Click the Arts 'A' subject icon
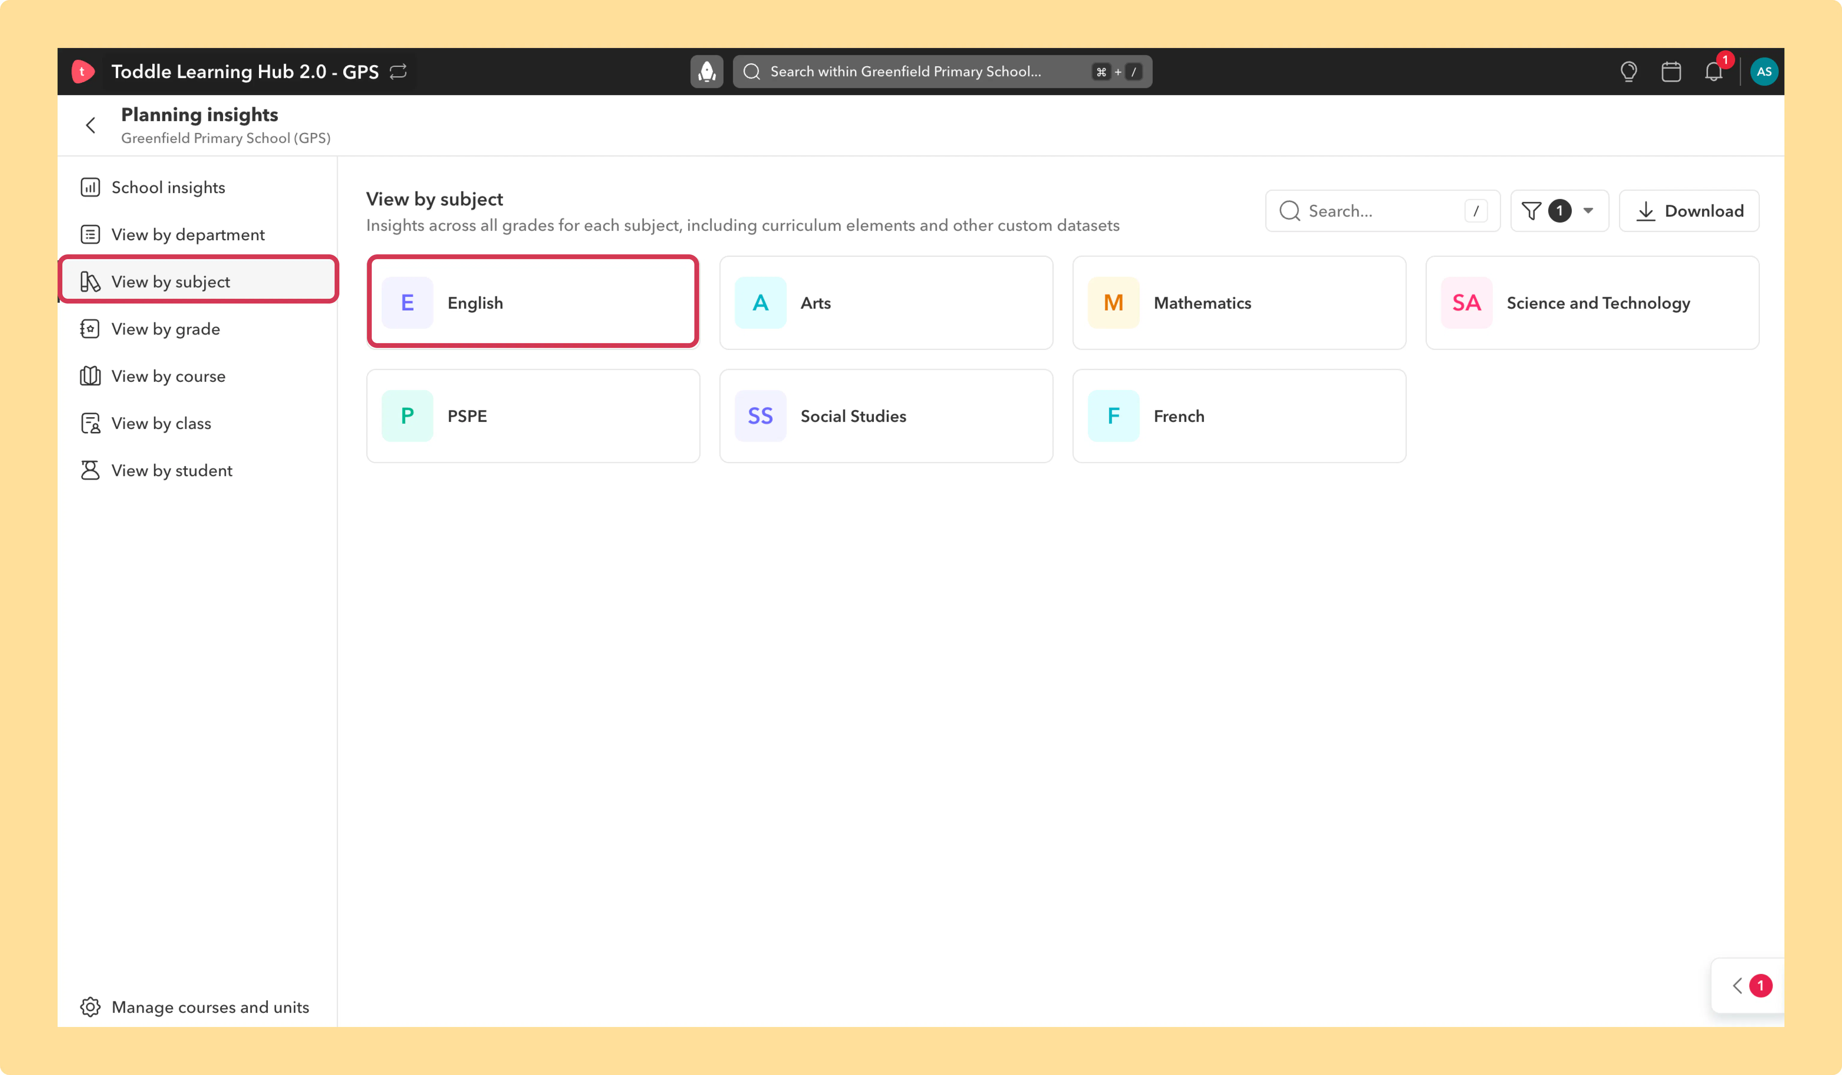The image size is (1842, 1075). coord(760,303)
